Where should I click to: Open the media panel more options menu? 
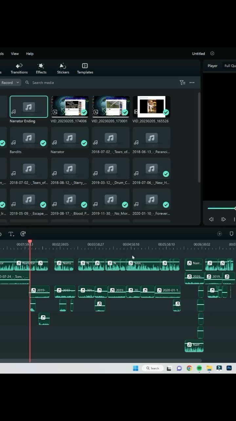(x=192, y=83)
